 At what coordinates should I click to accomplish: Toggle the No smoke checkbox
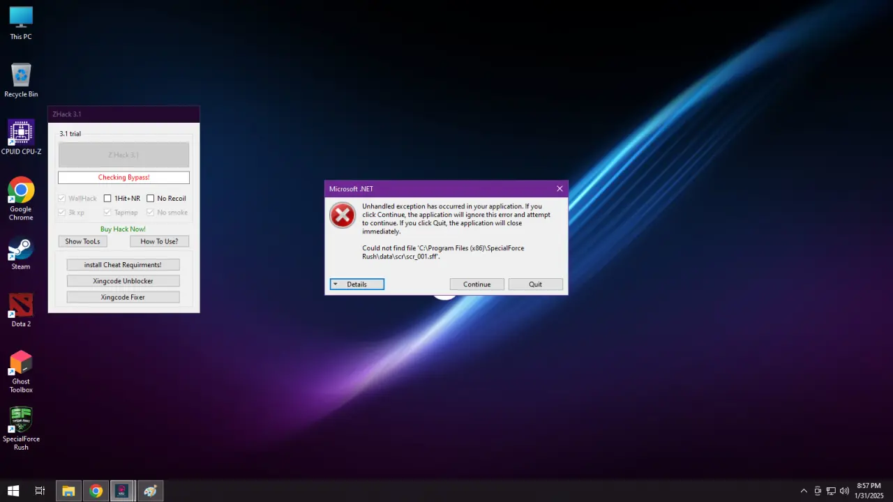click(167, 213)
